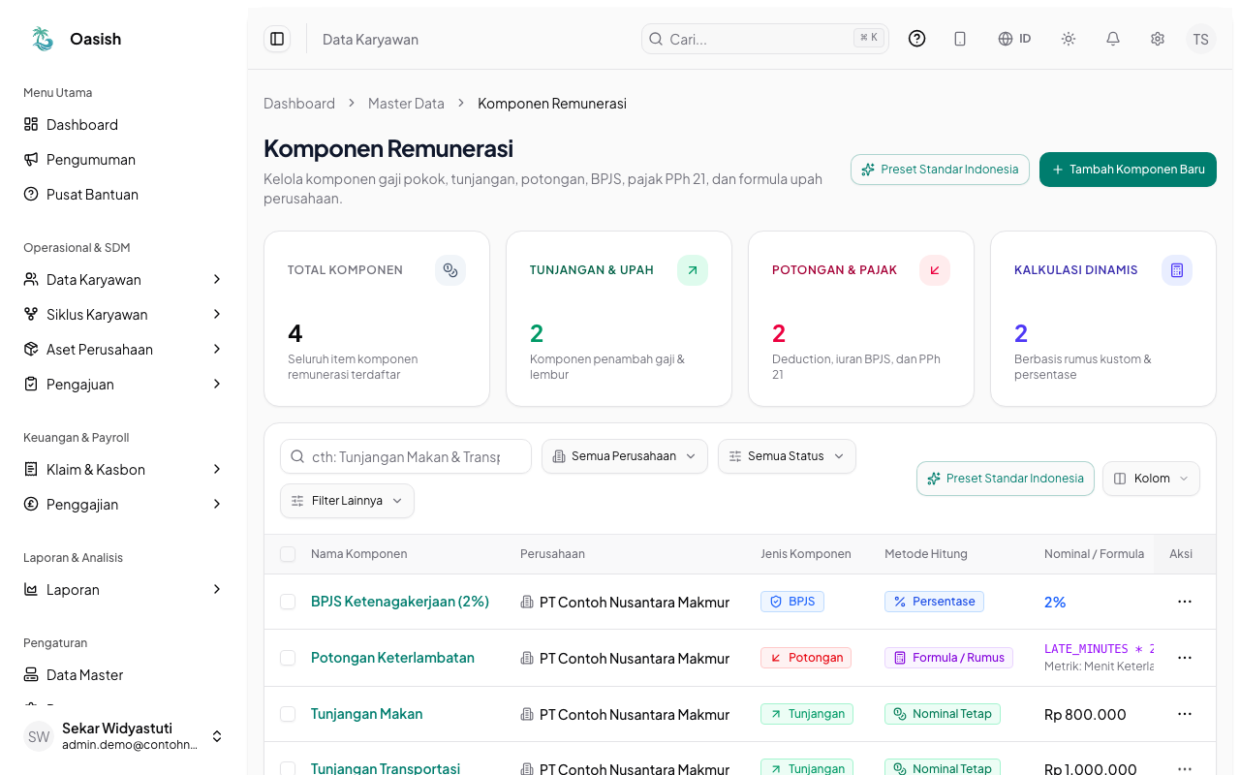Open row actions for Potongan Keterlambatan

click(x=1185, y=658)
